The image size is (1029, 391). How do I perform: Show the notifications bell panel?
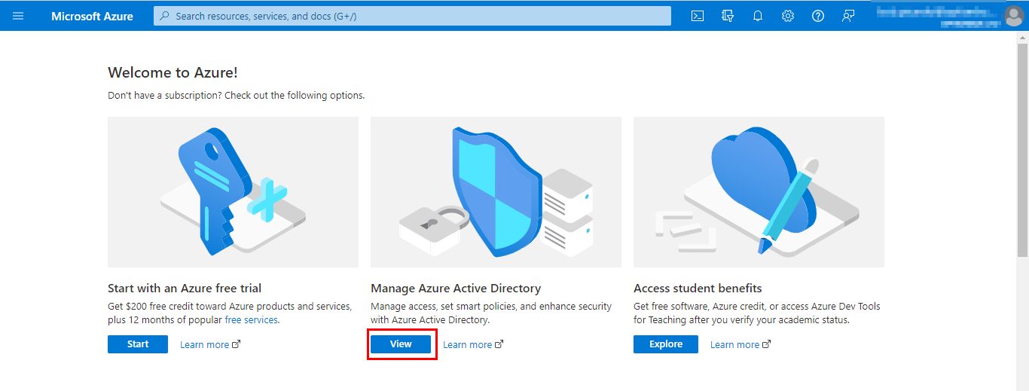tap(758, 16)
